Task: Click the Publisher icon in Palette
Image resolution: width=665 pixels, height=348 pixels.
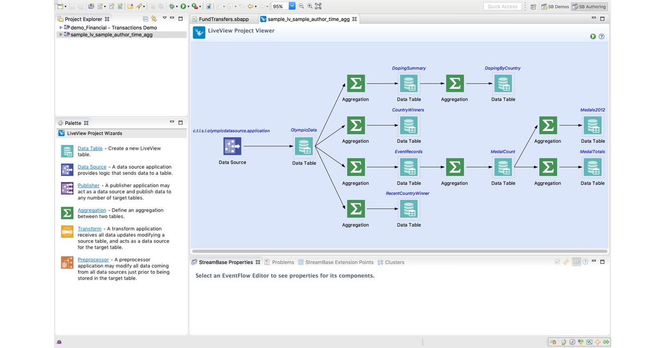Action: tap(67, 188)
